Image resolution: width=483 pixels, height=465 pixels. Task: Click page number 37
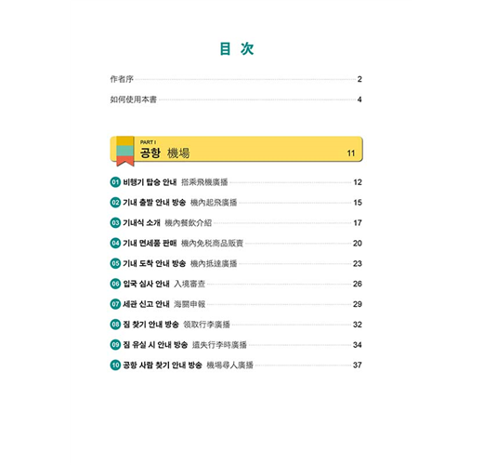click(x=358, y=365)
